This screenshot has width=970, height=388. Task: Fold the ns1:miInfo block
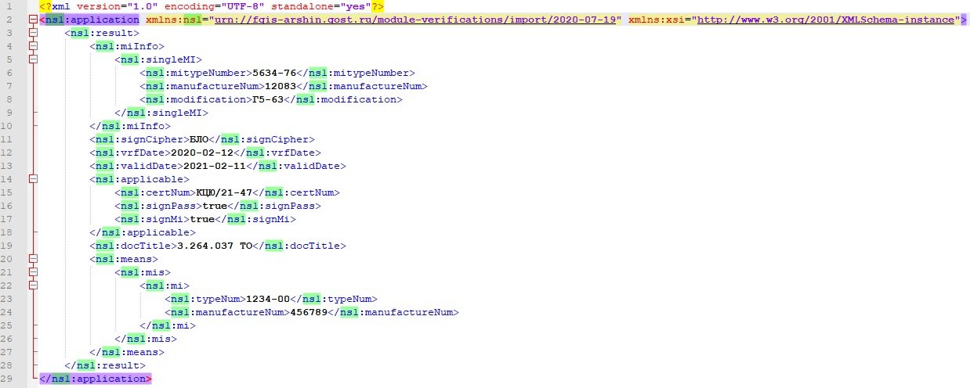pos(32,46)
